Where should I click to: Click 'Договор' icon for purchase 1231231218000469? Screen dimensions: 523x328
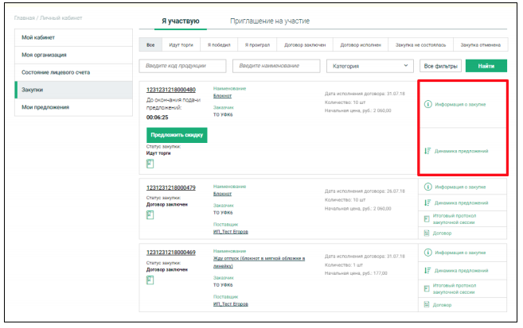[427, 303]
